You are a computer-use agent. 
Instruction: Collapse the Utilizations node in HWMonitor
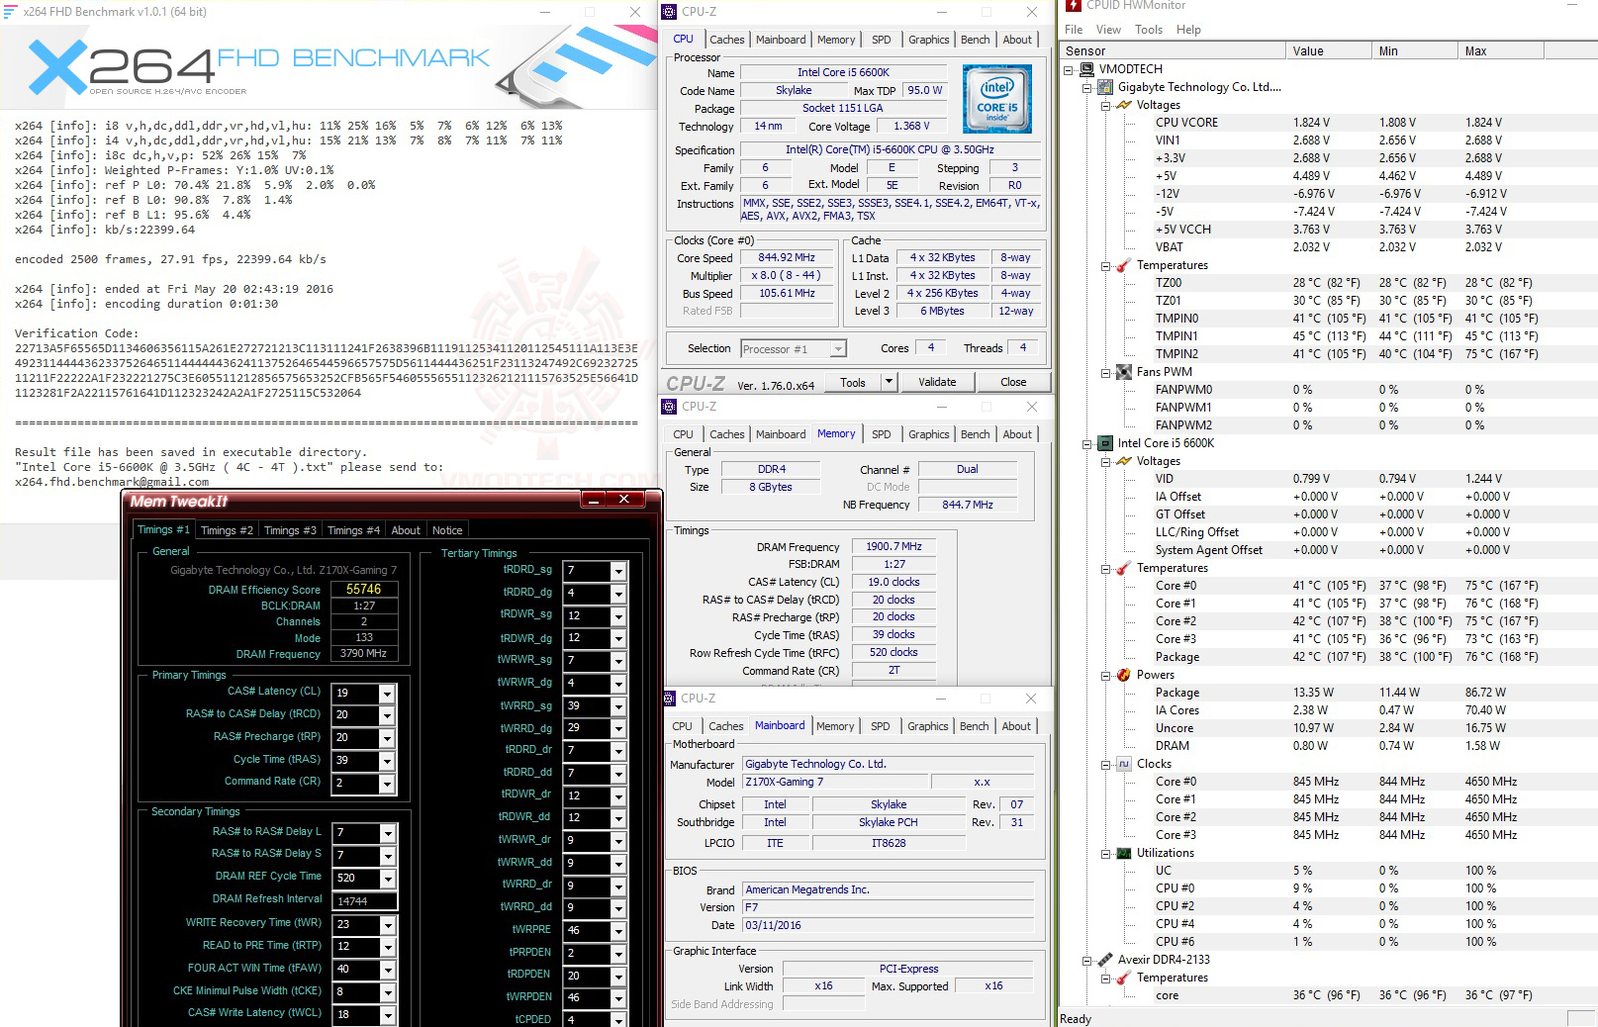tap(1106, 854)
